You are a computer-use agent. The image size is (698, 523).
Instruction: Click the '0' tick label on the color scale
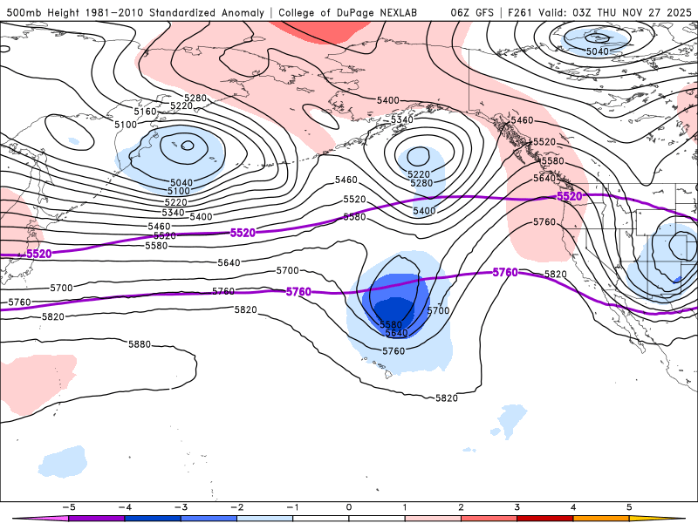(x=349, y=507)
